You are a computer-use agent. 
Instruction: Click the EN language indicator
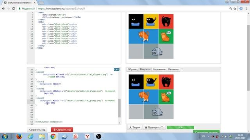click(203, 136)
